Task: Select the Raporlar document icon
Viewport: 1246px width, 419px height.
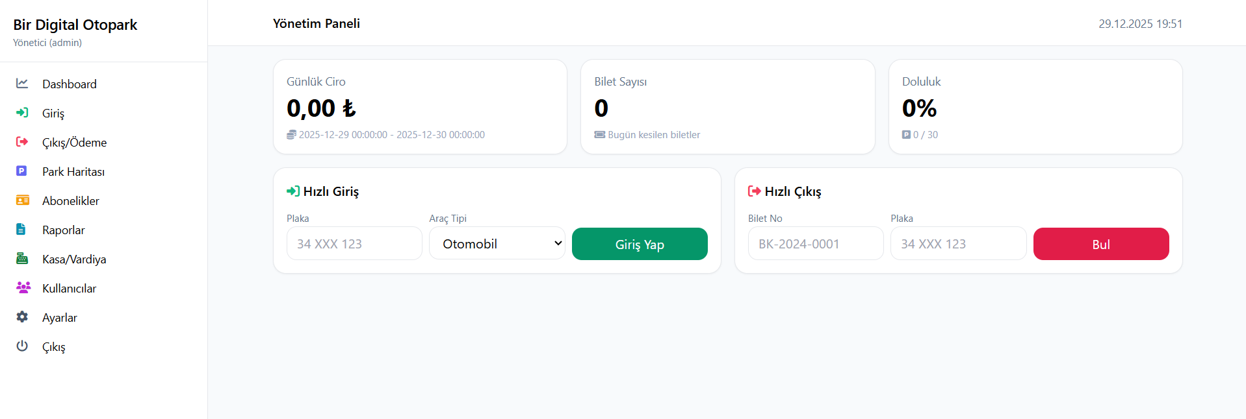Action: [x=23, y=230]
